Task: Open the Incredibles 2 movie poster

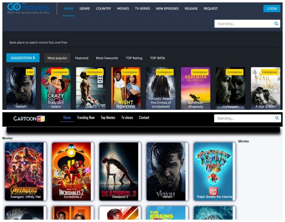Action: point(72,171)
